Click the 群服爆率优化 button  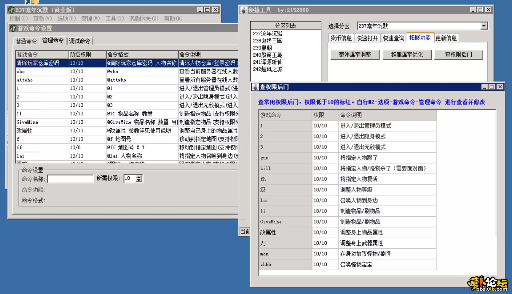pyautogui.click(x=407, y=55)
